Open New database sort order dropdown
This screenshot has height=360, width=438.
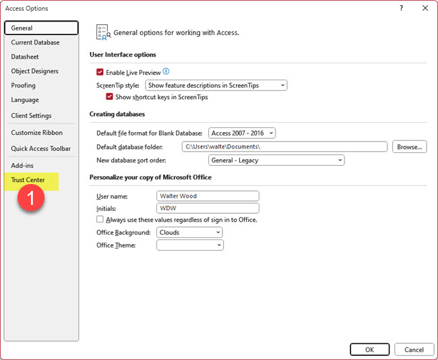click(x=276, y=160)
